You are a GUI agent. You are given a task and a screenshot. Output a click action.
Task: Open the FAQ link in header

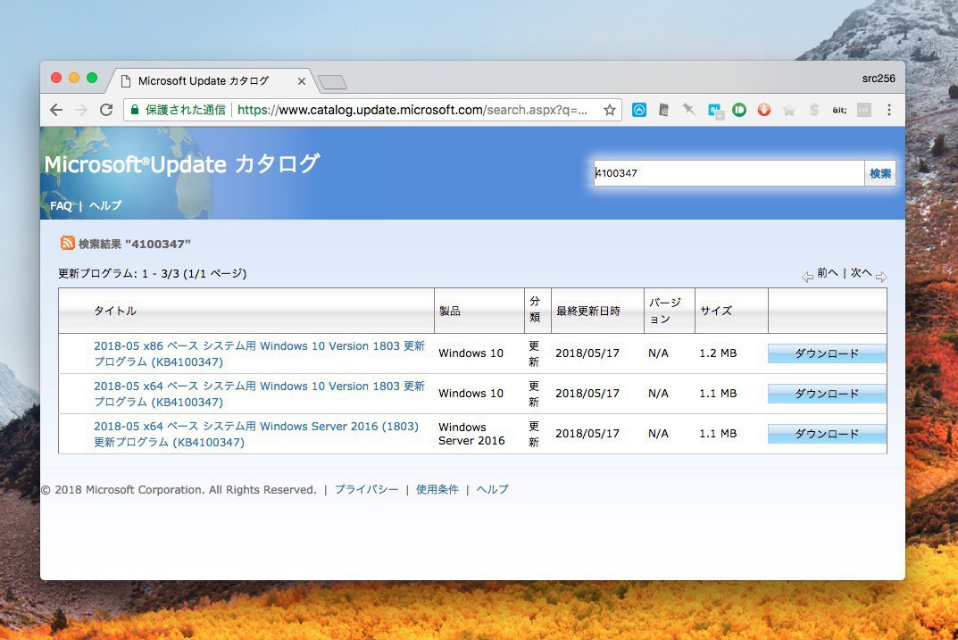point(61,206)
